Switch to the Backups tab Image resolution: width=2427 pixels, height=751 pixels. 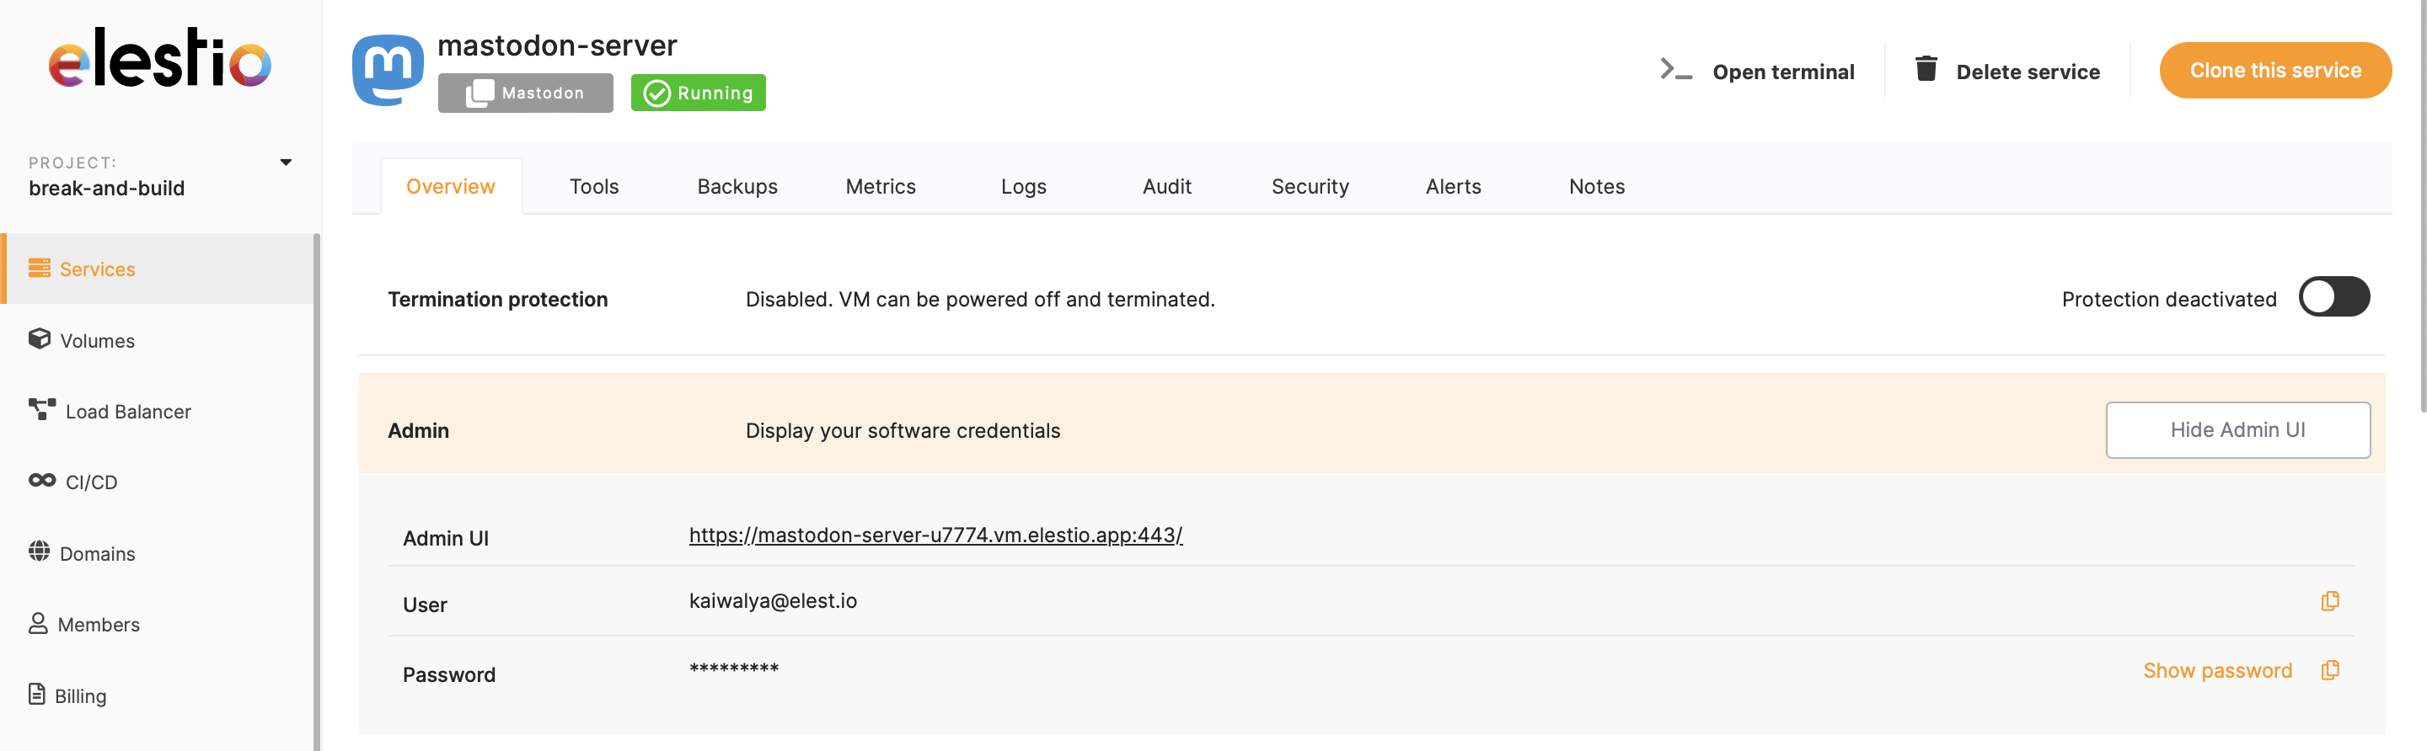pos(737,186)
